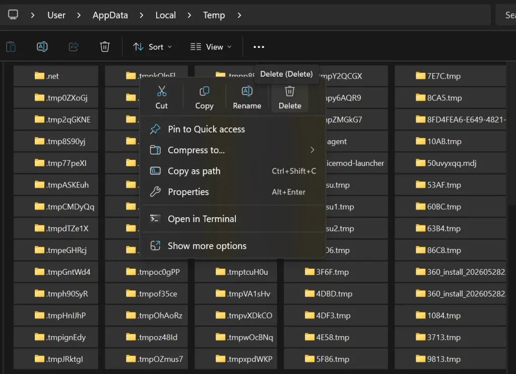Screen dimensions: 516x374
Task: Select the 8CA5.tmp folder
Action: coord(450,98)
